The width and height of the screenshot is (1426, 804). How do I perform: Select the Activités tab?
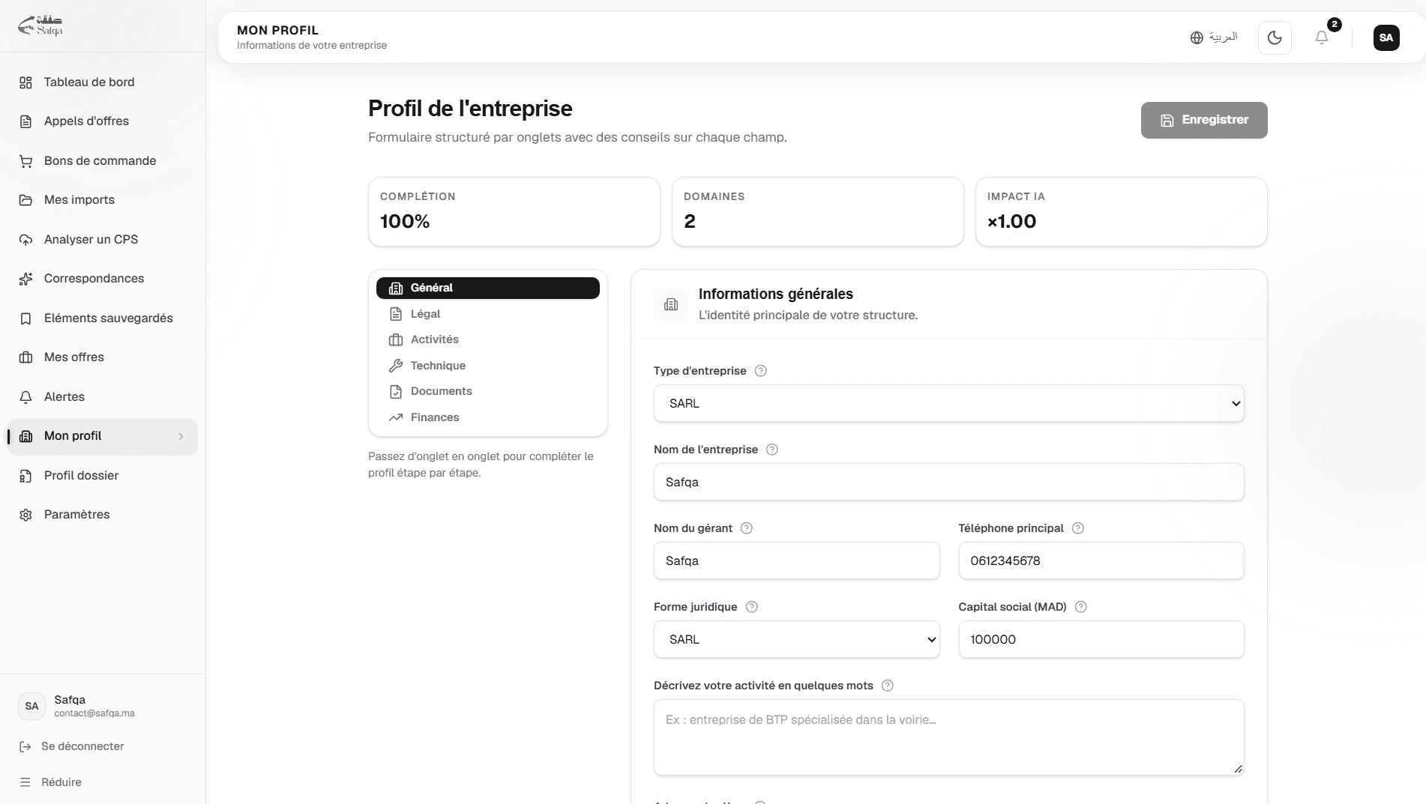point(487,339)
